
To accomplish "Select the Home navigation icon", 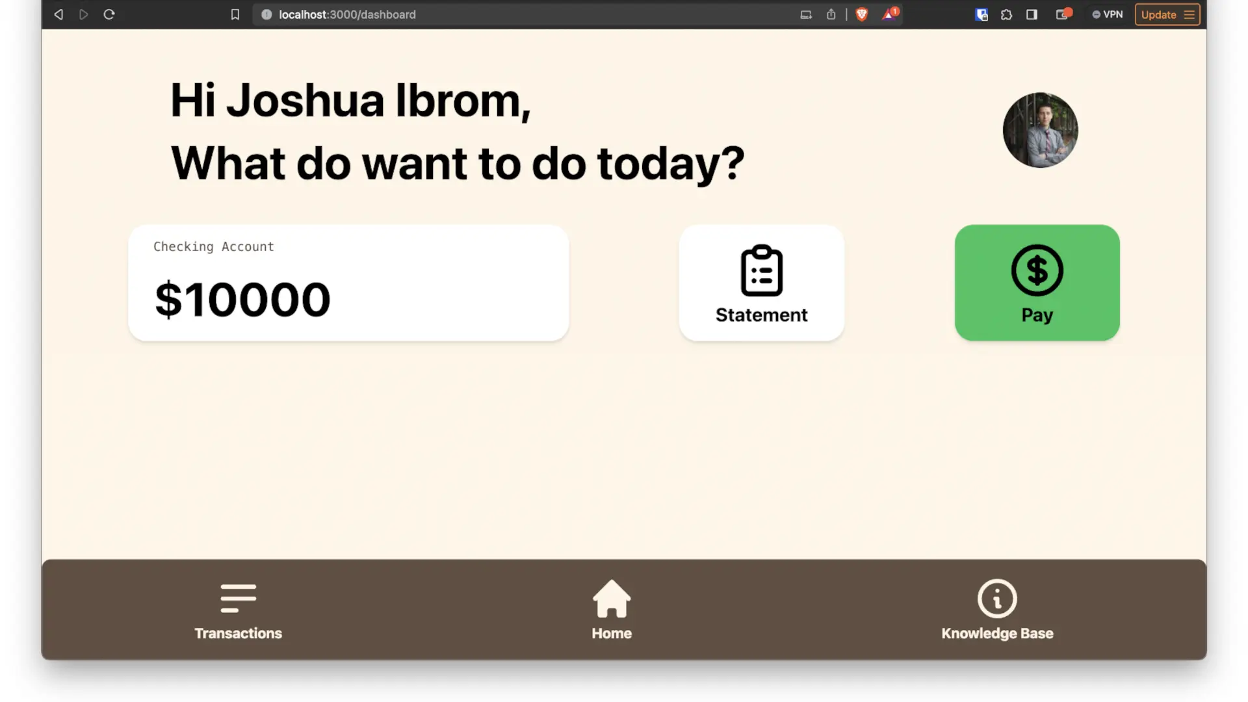I will click(x=611, y=598).
